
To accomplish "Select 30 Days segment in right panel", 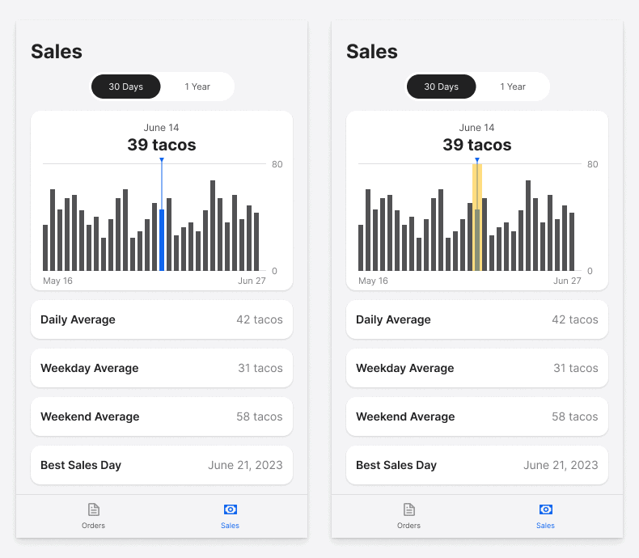I will (442, 87).
